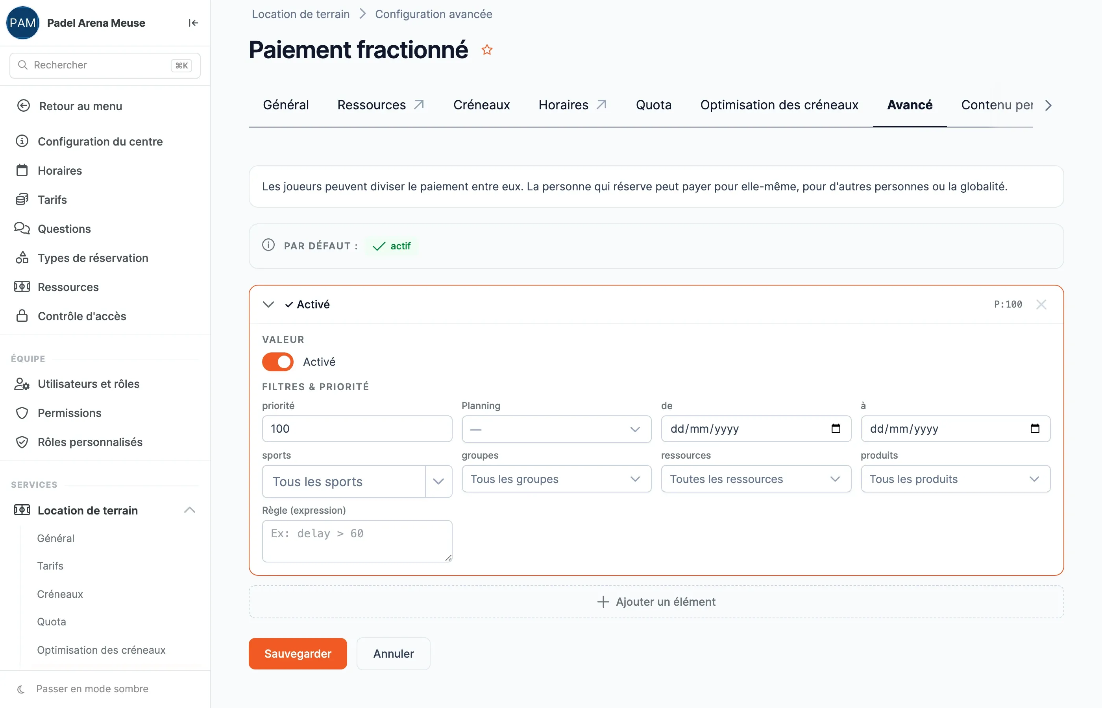Click the external arrow icon on Horaires tab
This screenshot has width=1102, height=708.
[602, 105]
